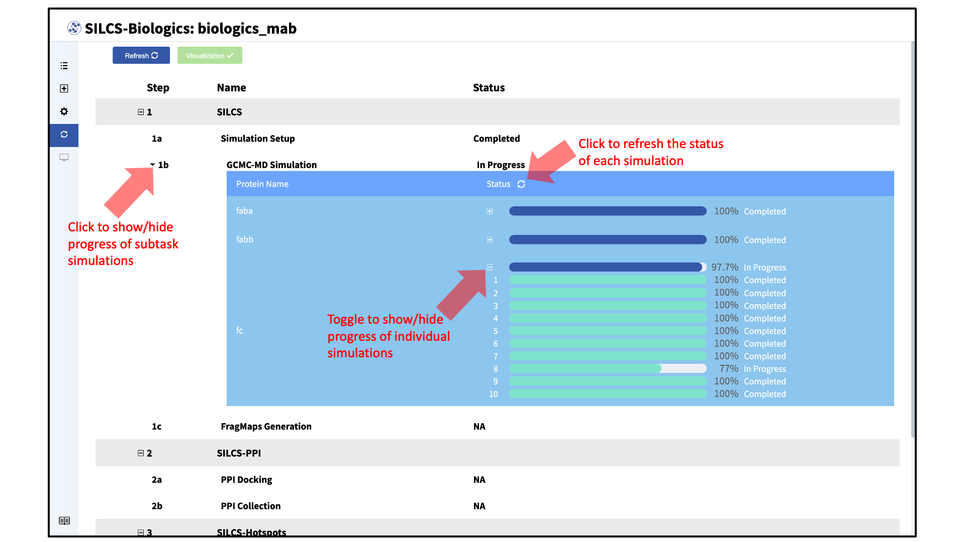Click the 'SILCS-PPI' section title
The image size is (965, 542).
239,453
